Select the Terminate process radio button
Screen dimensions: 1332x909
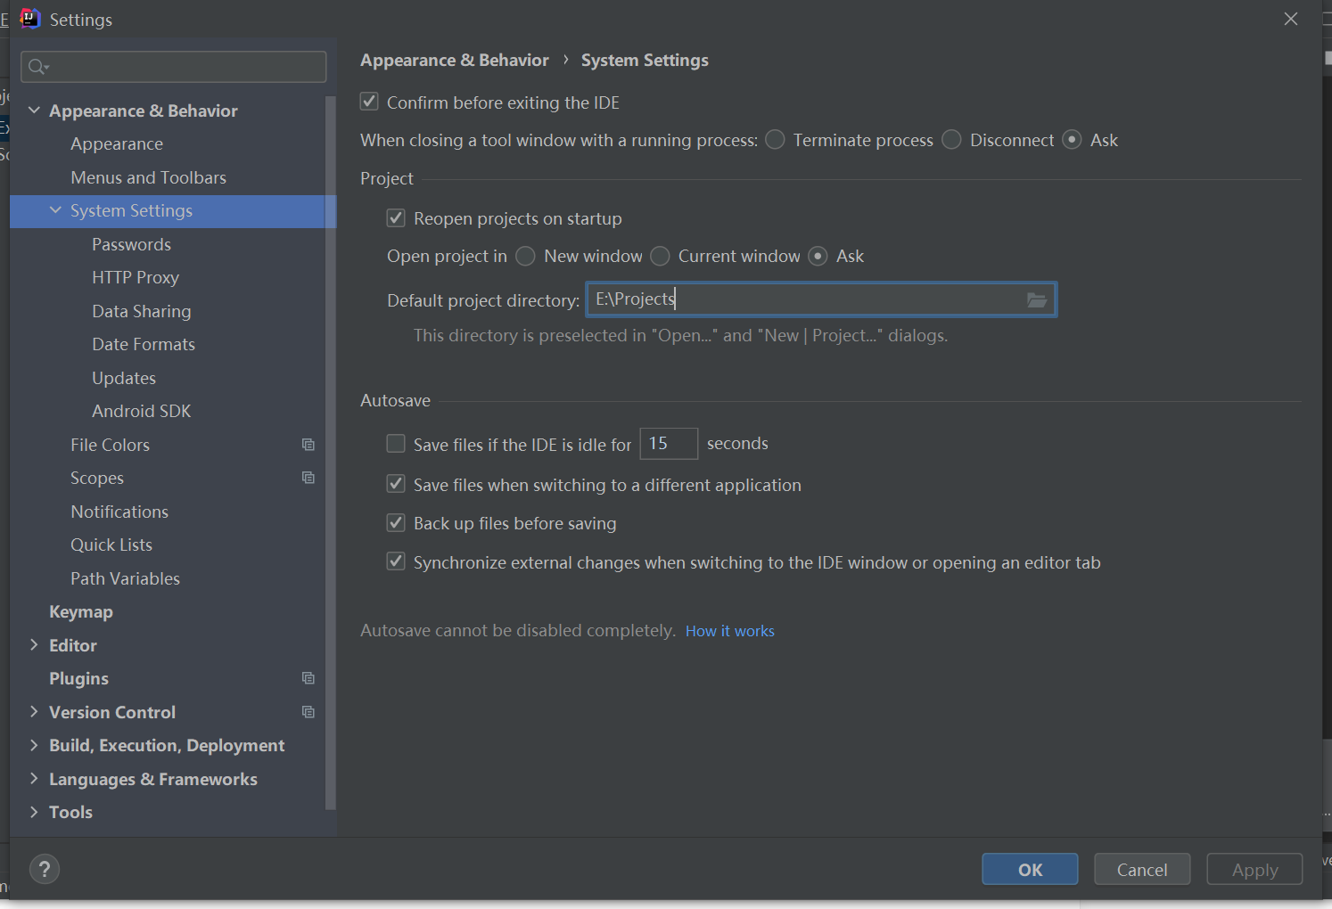point(776,140)
